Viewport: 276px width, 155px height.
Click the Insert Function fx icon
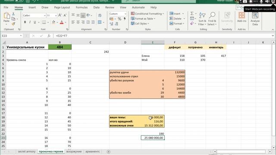point(49,36)
